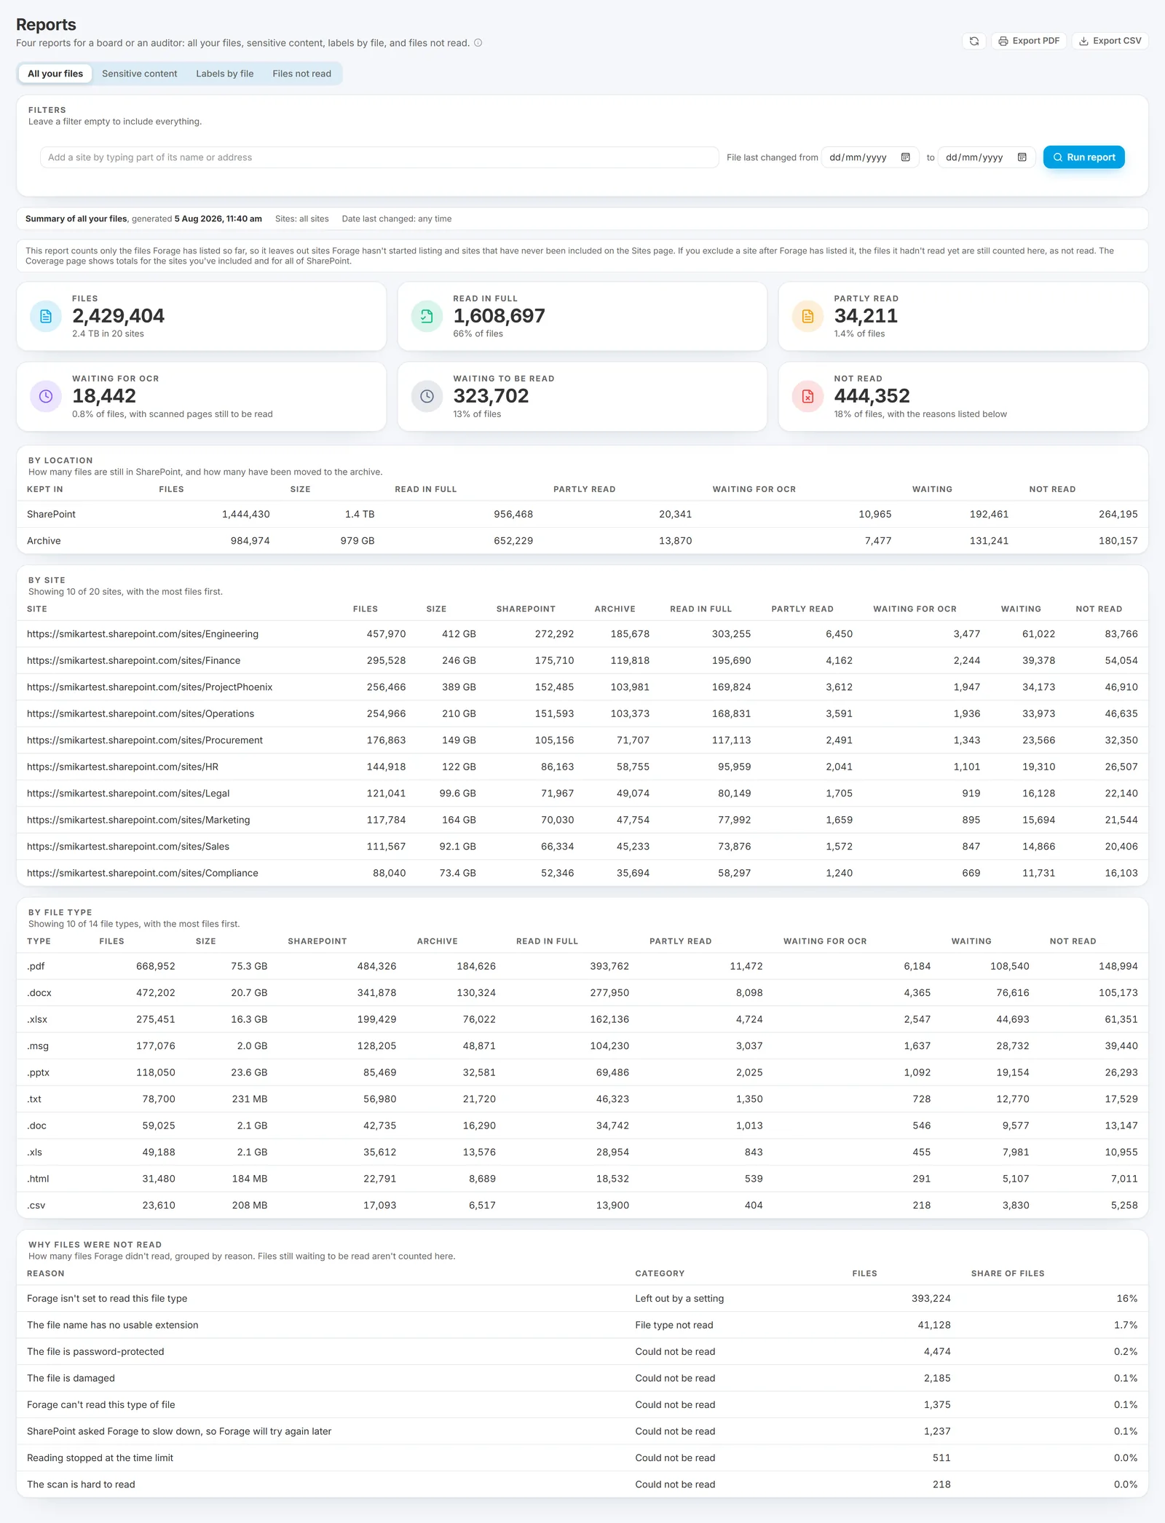This screenshot has width=1165, height=1523.
Task: Click the refresh icon beside Export PDF
Action: 974,41
